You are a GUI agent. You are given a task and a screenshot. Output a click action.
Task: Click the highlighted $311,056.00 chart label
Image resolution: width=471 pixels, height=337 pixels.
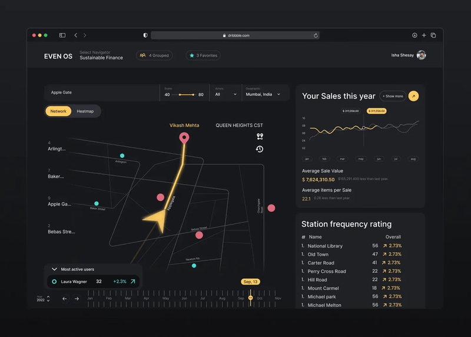(x=377, y=111)
